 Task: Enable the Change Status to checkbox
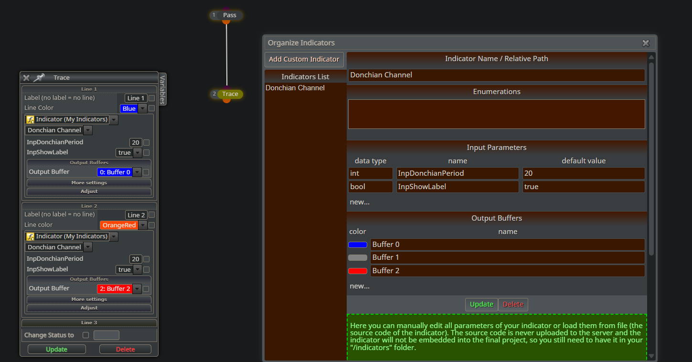pyautogui.click(x=86, y=335)
